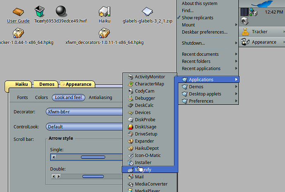Select the glabels zip file icon

tap(147, 12)
